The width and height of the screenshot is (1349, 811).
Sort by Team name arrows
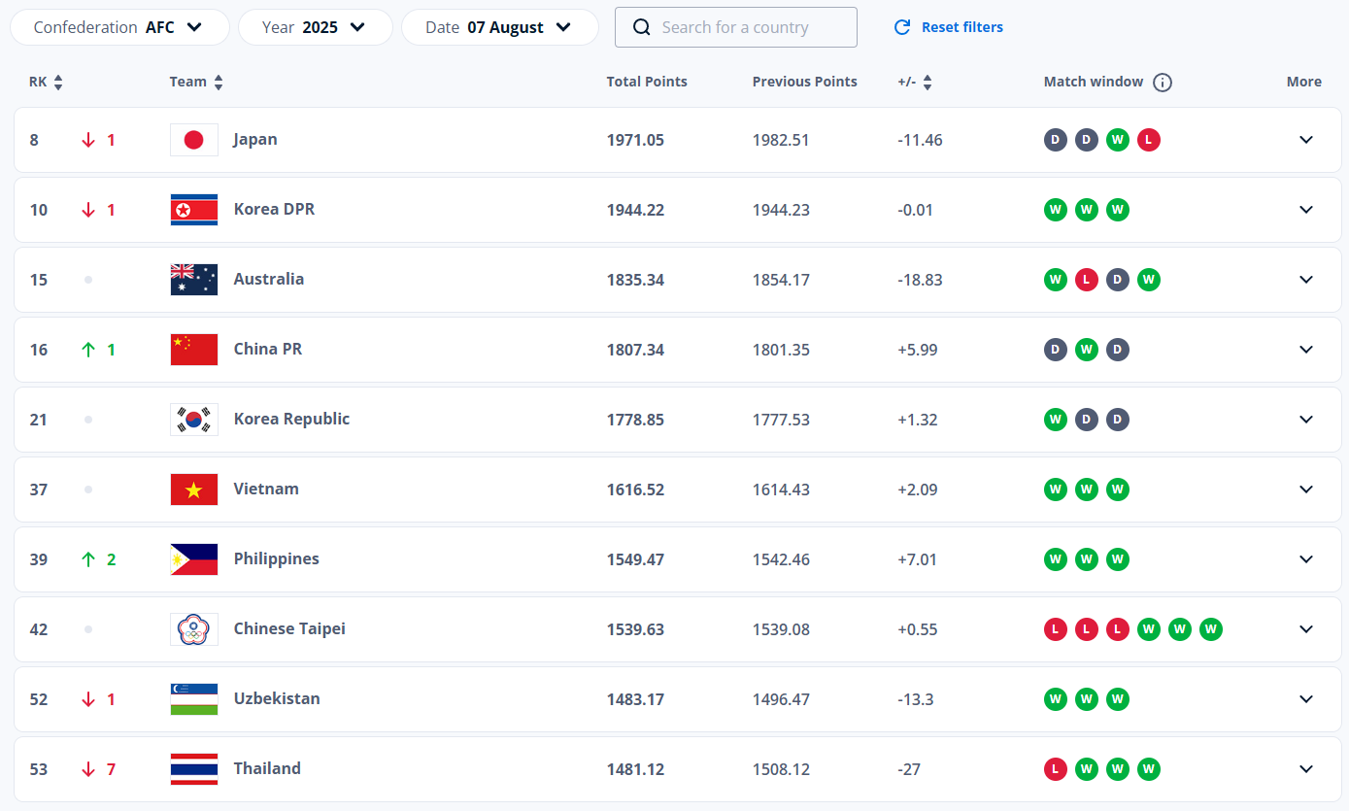pyautogui.click(x=219, y=83)
